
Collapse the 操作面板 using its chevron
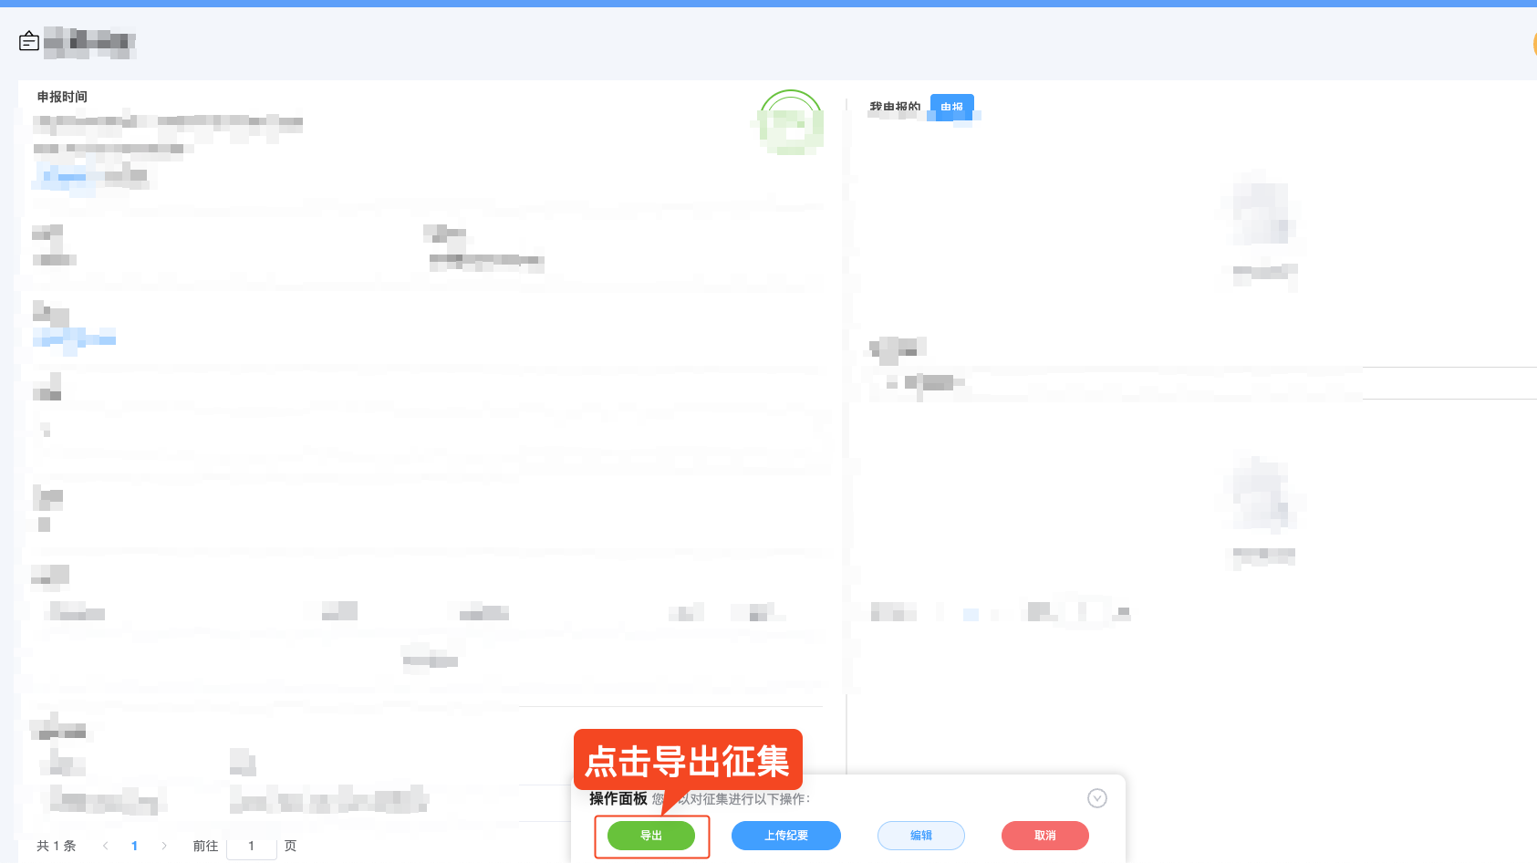pos(1097,798)
